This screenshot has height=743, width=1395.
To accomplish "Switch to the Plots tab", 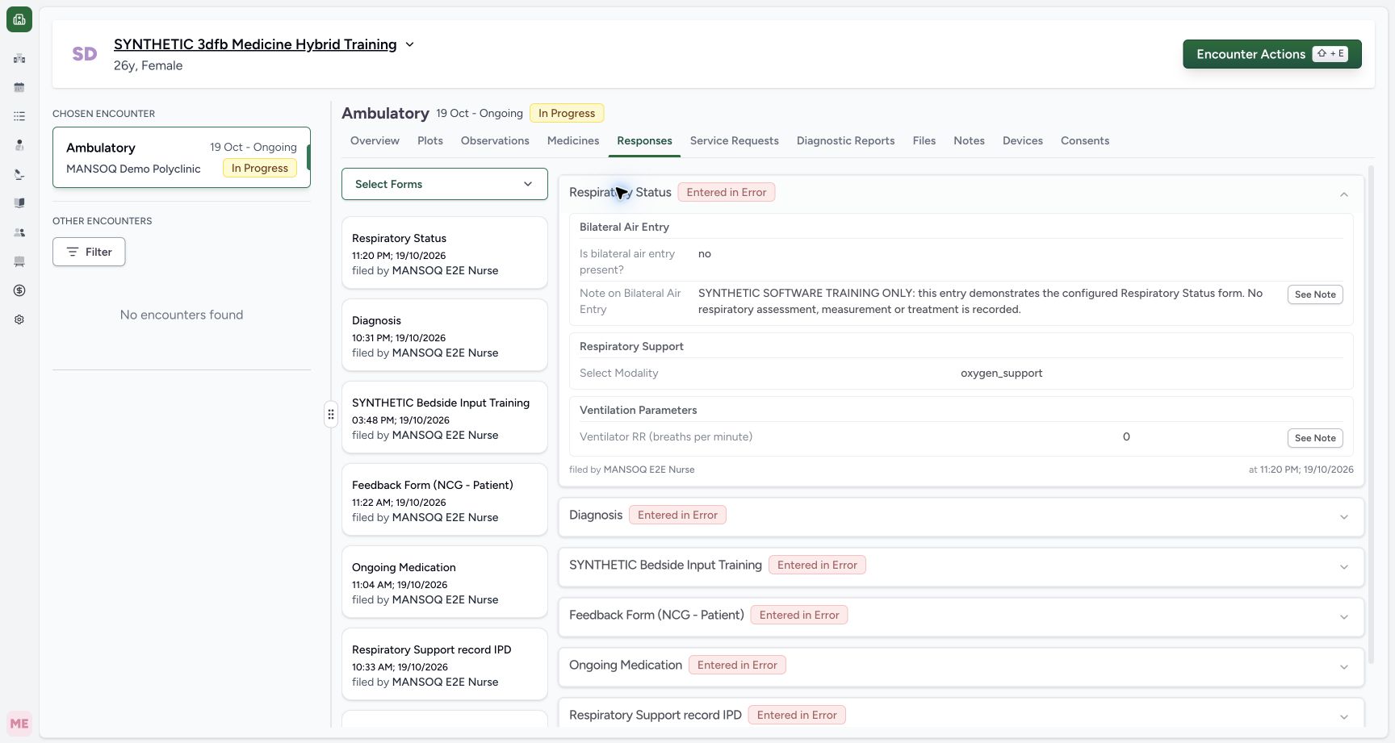I will click(x=430, y=140).
